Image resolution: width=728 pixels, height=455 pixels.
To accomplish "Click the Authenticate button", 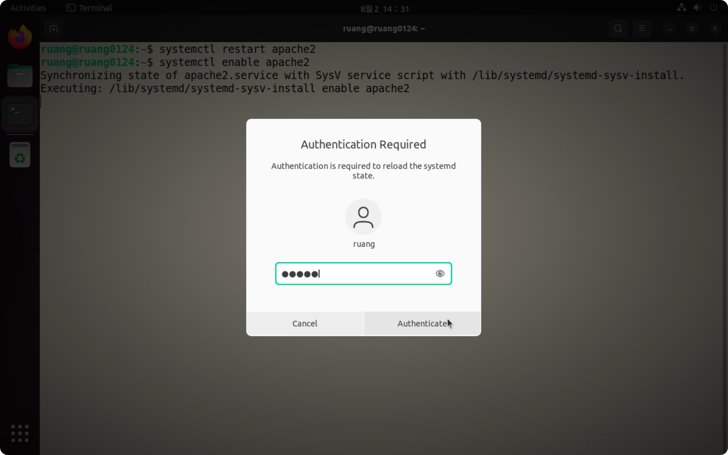I will tap(422, 324).
